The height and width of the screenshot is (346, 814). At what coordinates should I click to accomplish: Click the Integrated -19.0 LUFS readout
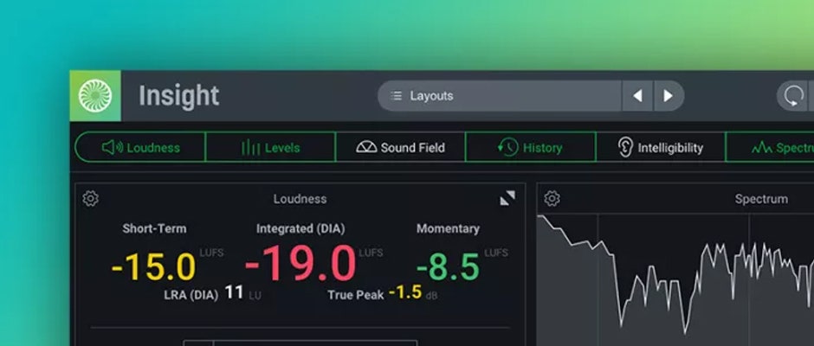[300, 264]
